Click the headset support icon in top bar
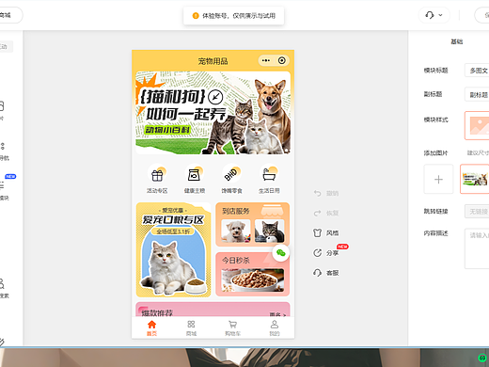 tap(430, 15)
